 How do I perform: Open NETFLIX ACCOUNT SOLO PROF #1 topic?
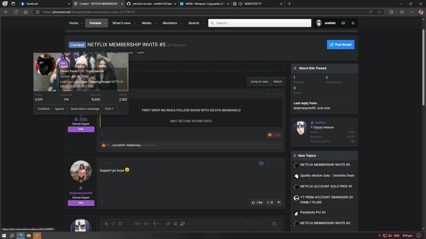coord(326,187)
